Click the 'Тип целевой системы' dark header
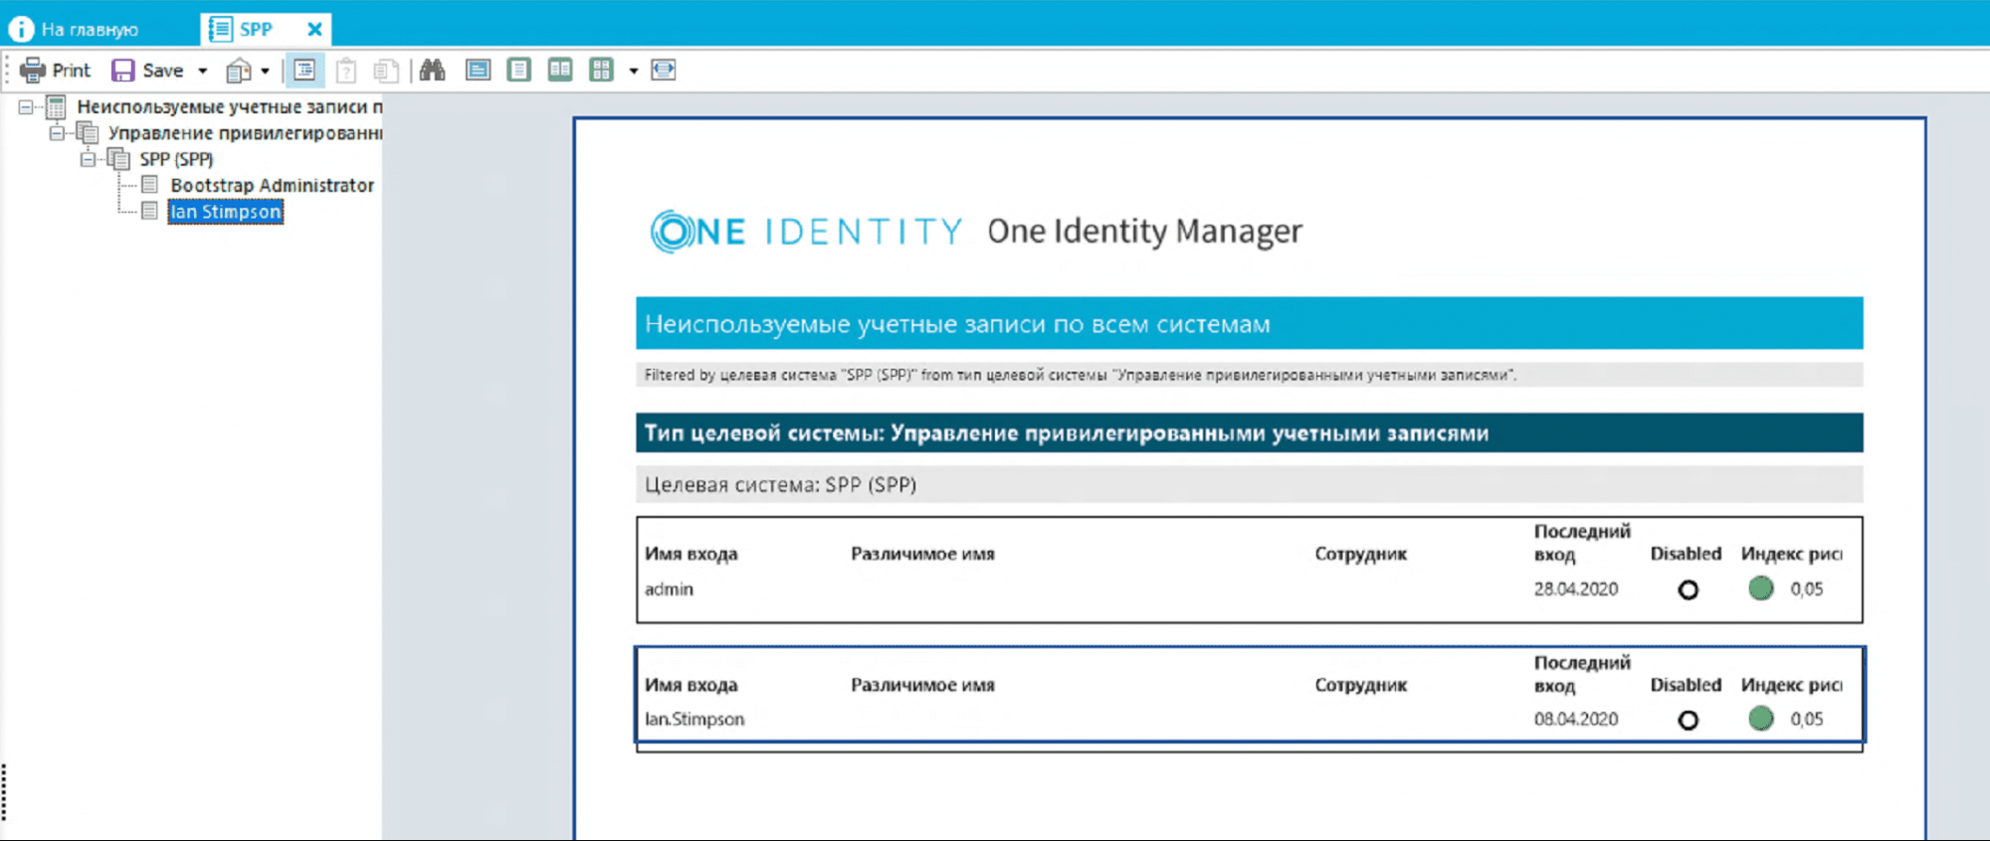 point(1249,432)
